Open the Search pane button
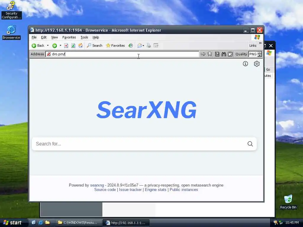 94,46
